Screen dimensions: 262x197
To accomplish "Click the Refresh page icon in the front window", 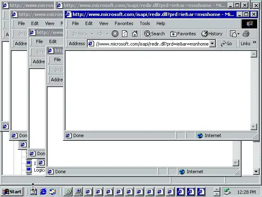I will click(124, 34).
